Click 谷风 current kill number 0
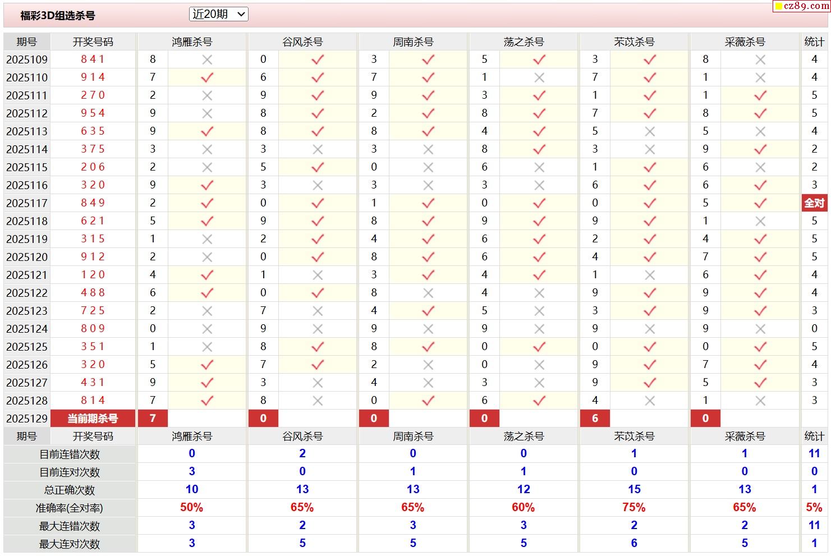Viewport: 831px width, 556px height. pyautogui.click(x=263, y=419)
